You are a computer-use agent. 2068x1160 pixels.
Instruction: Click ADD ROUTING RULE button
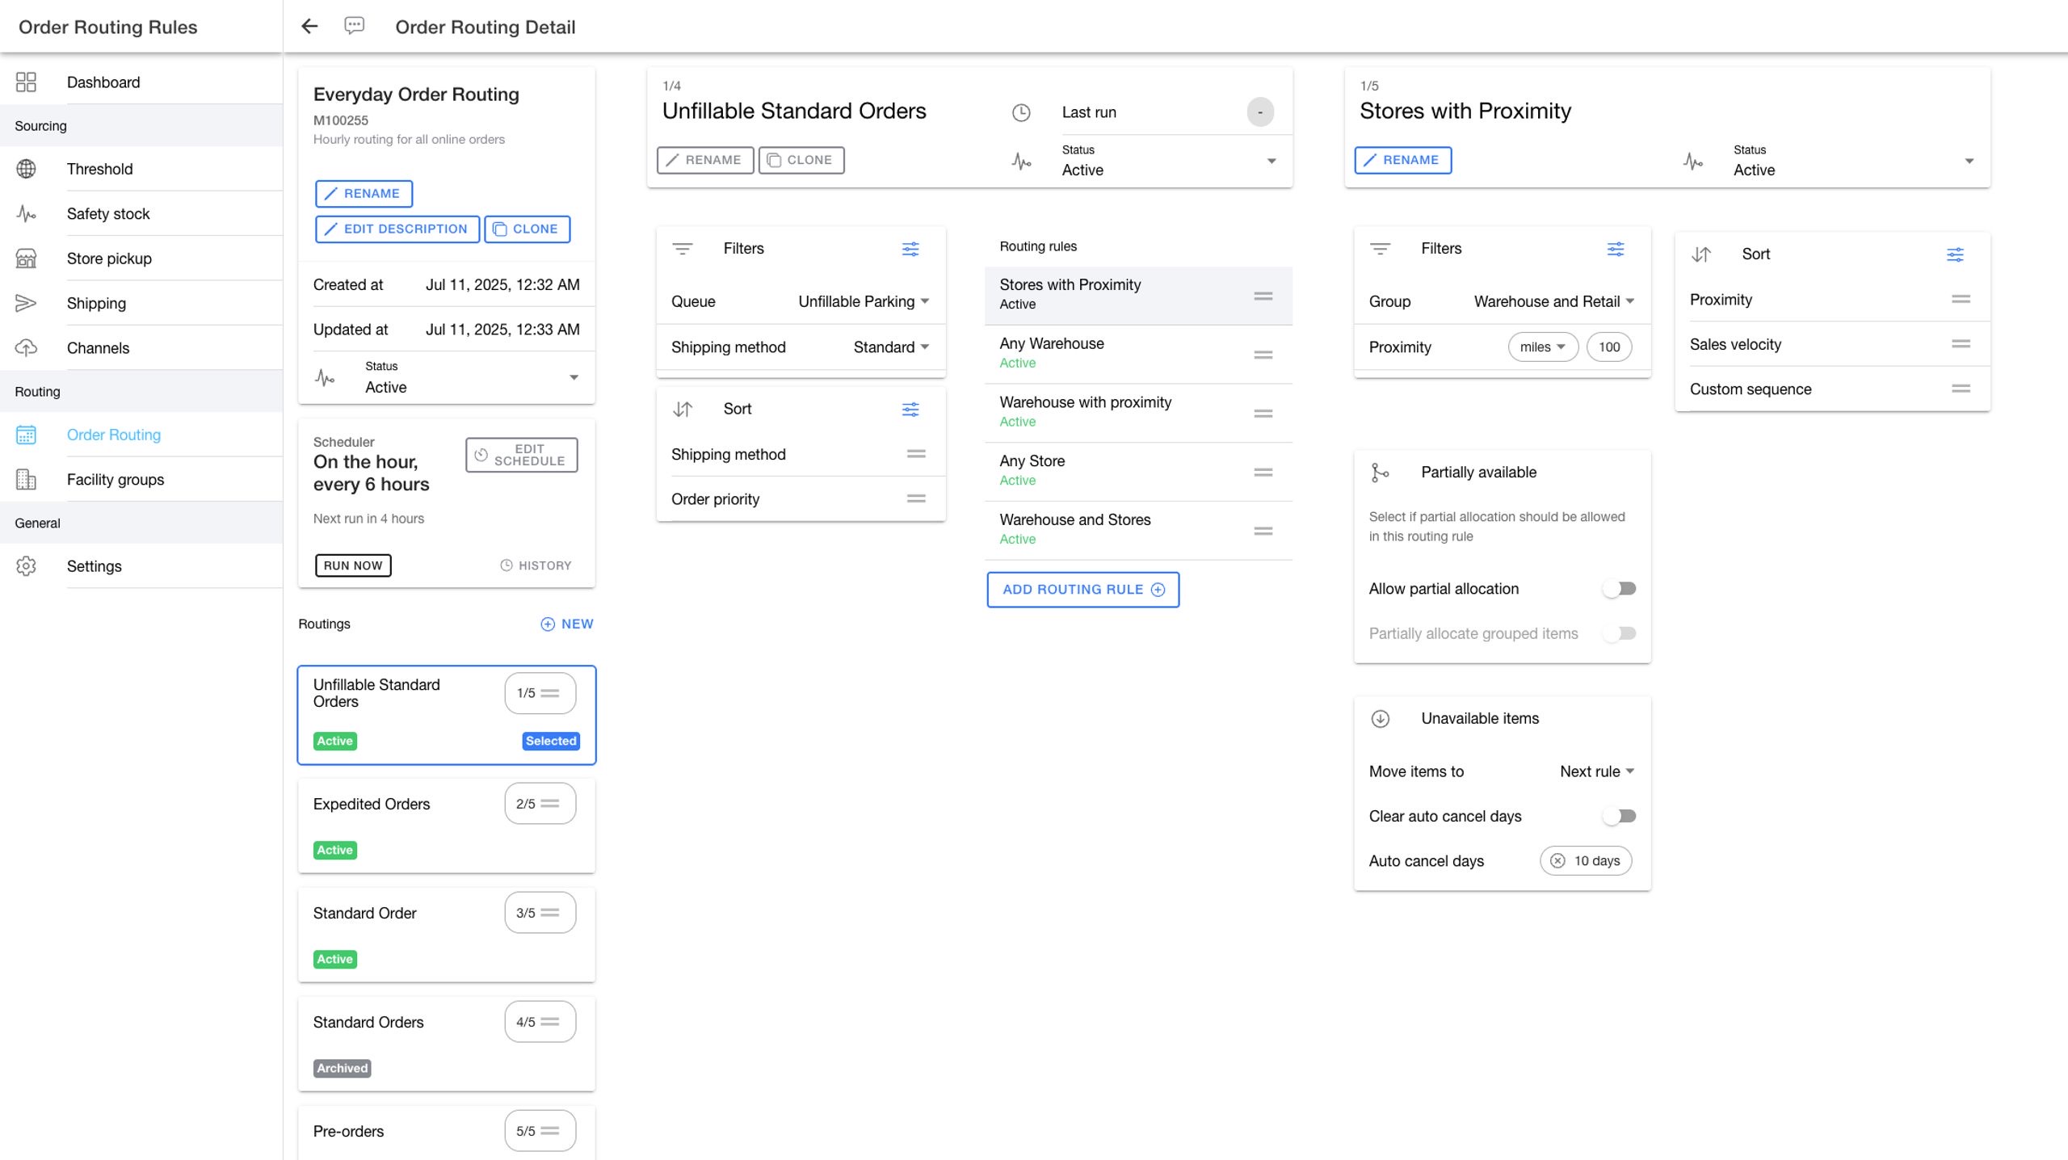point(1082,590)
